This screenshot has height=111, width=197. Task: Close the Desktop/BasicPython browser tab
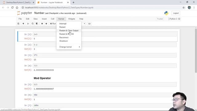(x=34, y=2)
